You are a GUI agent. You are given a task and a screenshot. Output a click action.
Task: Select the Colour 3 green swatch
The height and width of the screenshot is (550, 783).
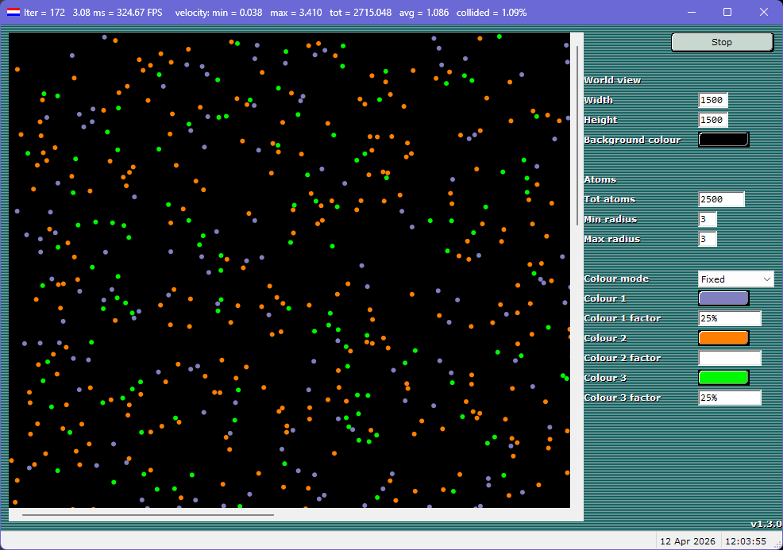[723, 378]
